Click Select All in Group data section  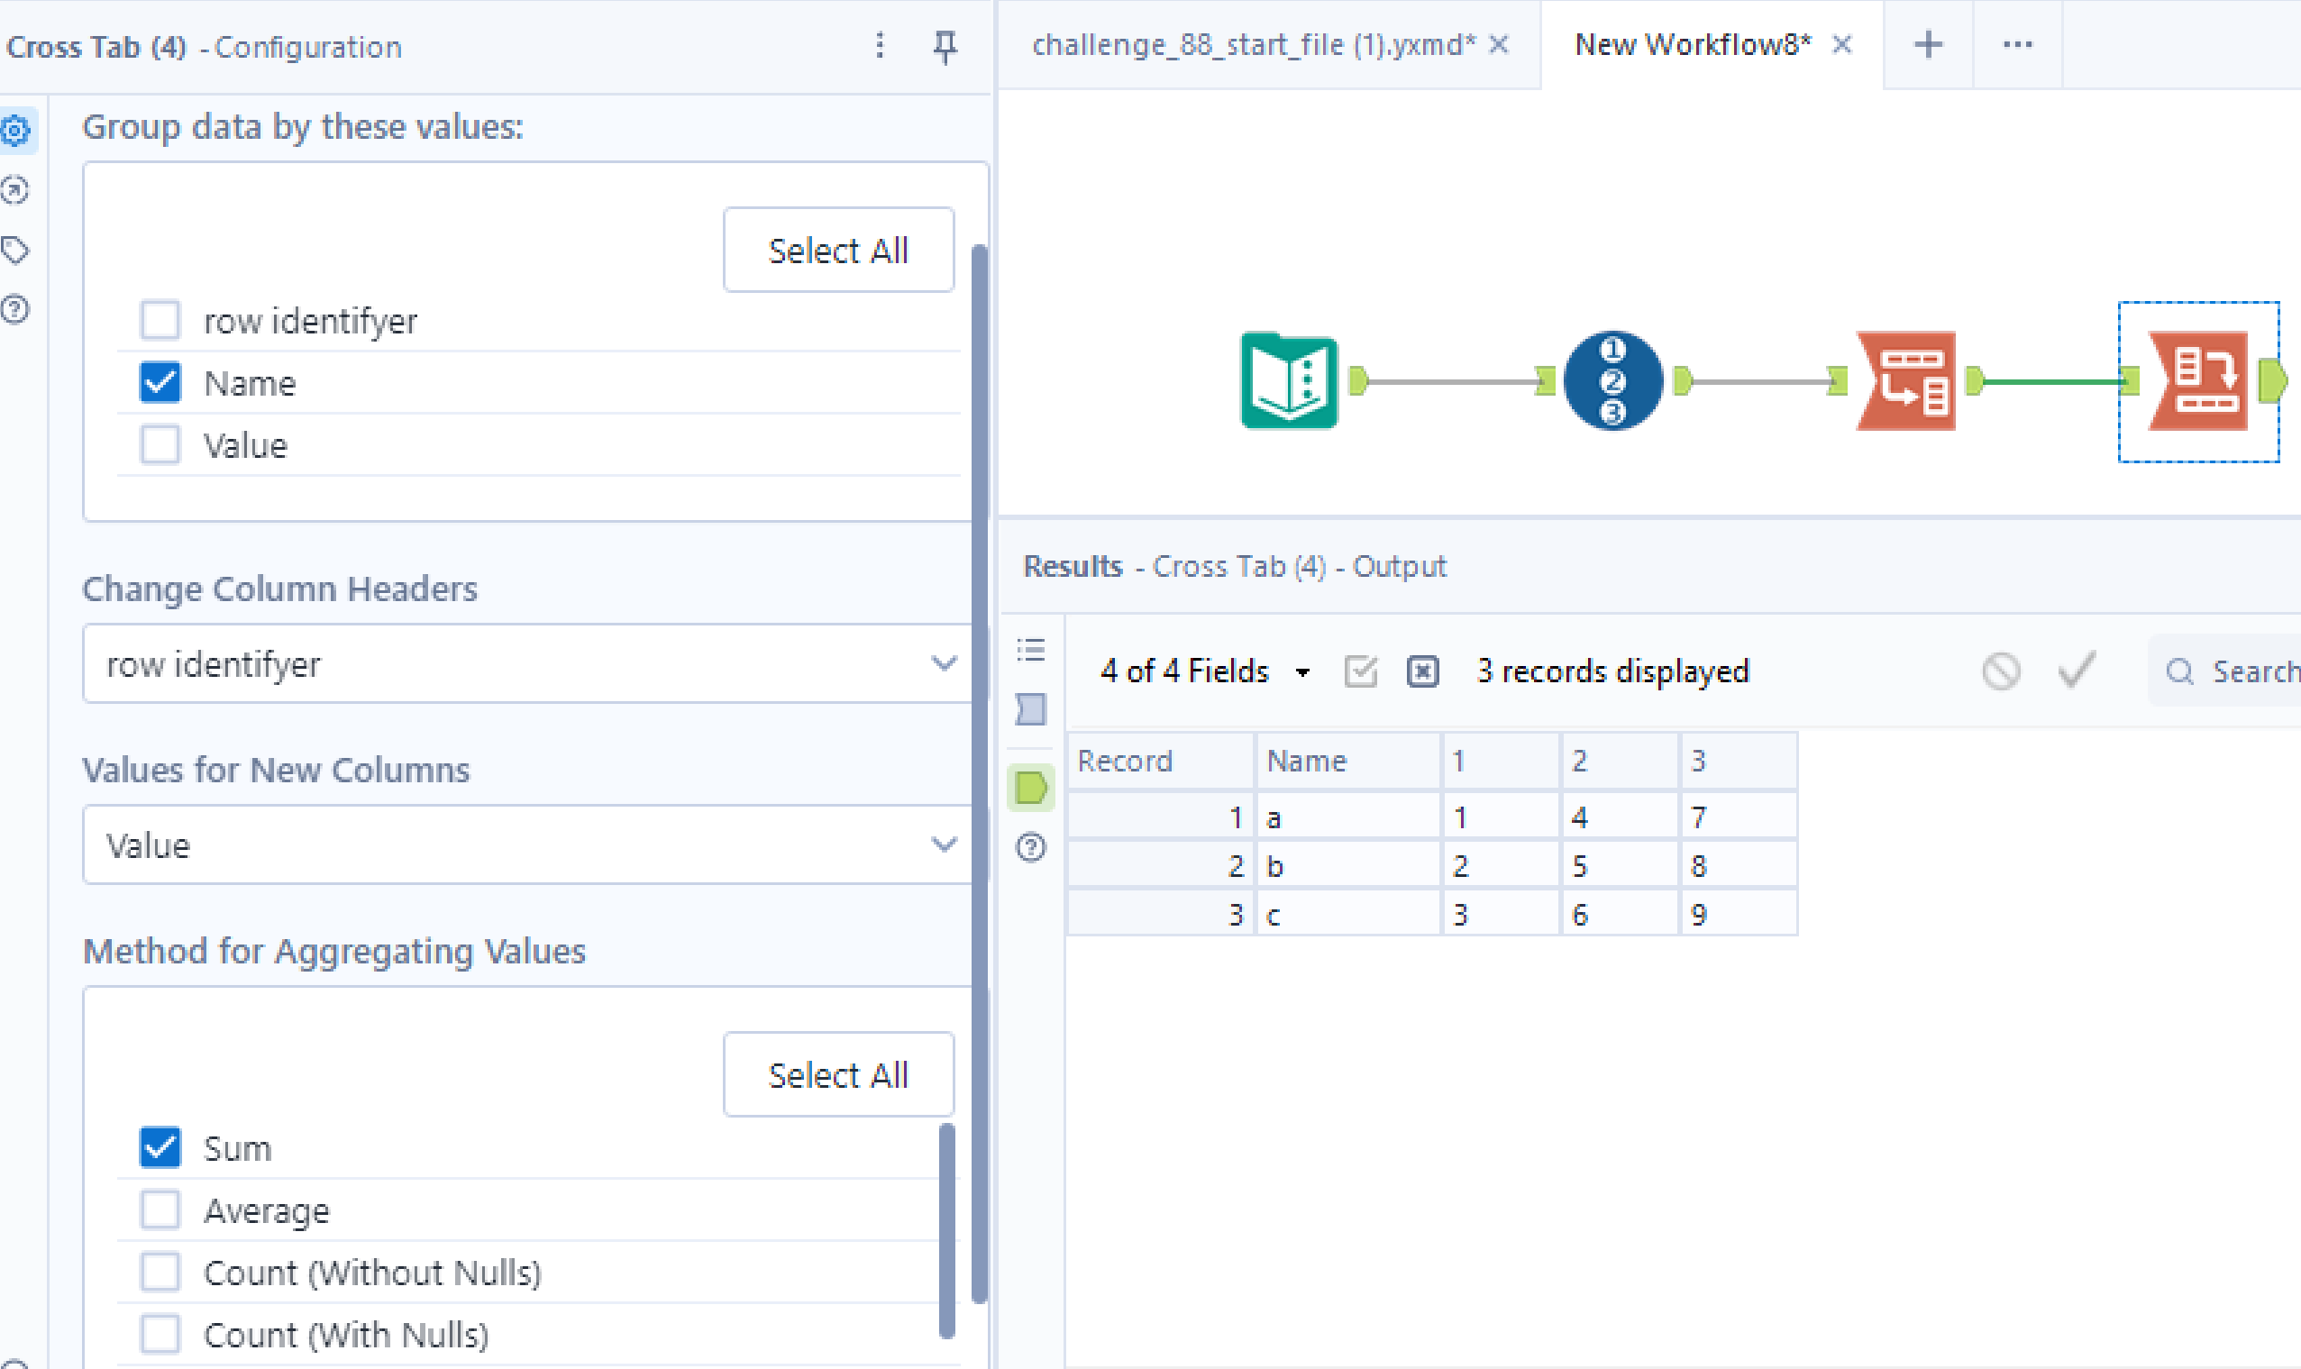tap(837, 250)
